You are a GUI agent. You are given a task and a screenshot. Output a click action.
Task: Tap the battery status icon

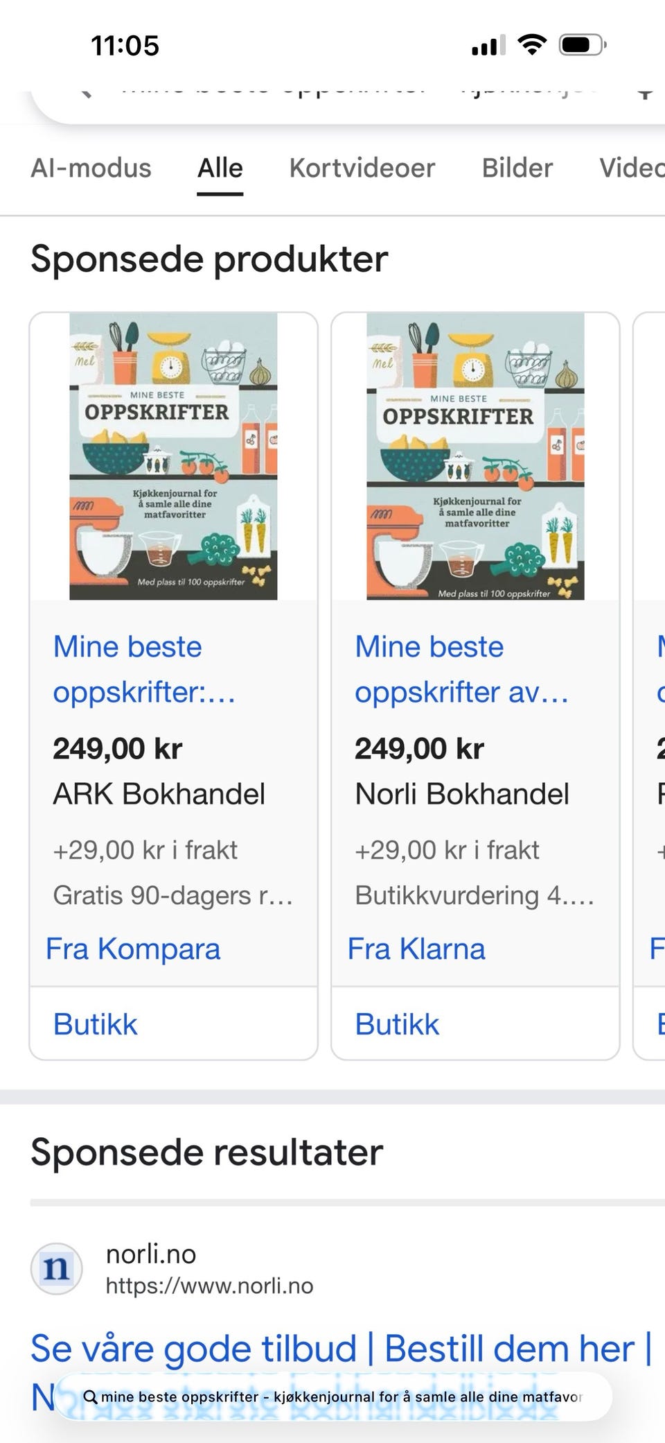[x=583, y=45]
